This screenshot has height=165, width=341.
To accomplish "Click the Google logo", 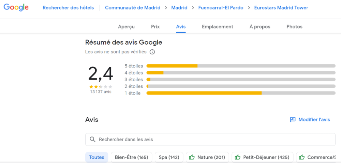I will [16, 7].
